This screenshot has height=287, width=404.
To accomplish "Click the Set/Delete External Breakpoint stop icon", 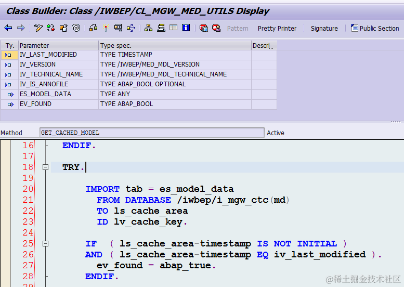I will tap(216, 28).
